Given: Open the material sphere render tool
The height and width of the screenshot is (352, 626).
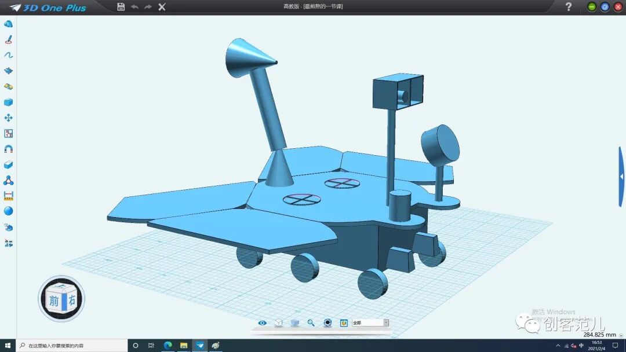Looking at the screenshot, I should click(8, 211).
